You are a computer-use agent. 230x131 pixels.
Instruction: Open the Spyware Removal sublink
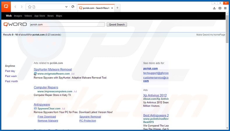90,117
